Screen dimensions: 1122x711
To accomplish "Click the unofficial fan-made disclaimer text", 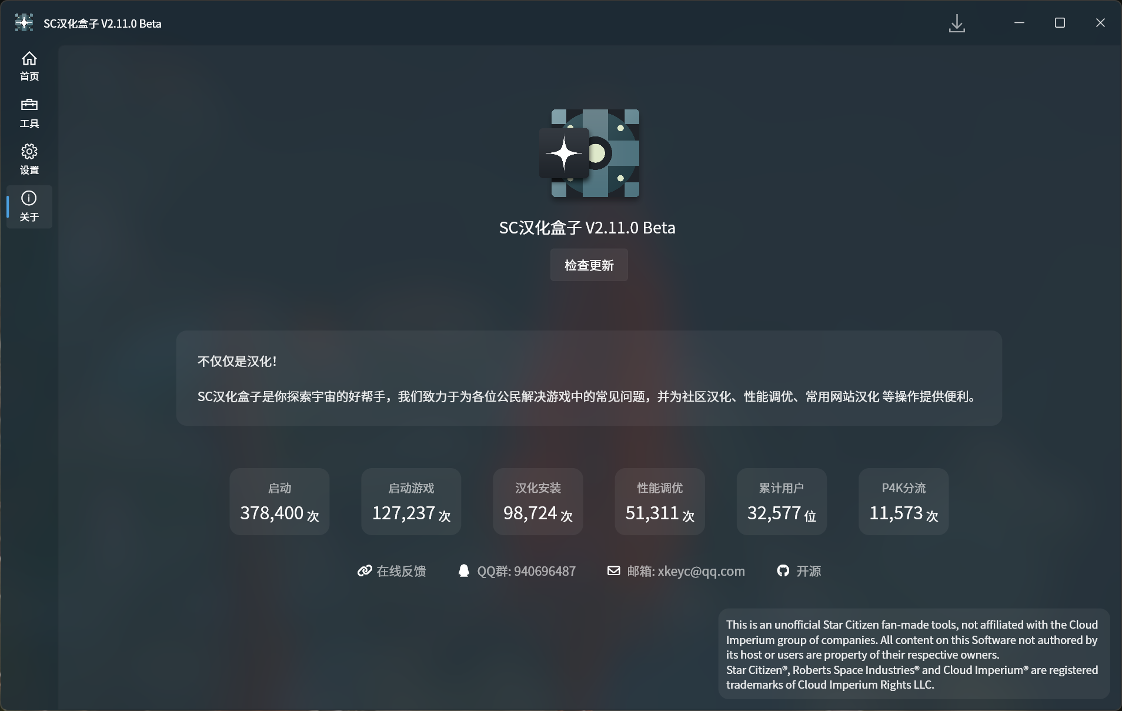I will click(912, 655).
